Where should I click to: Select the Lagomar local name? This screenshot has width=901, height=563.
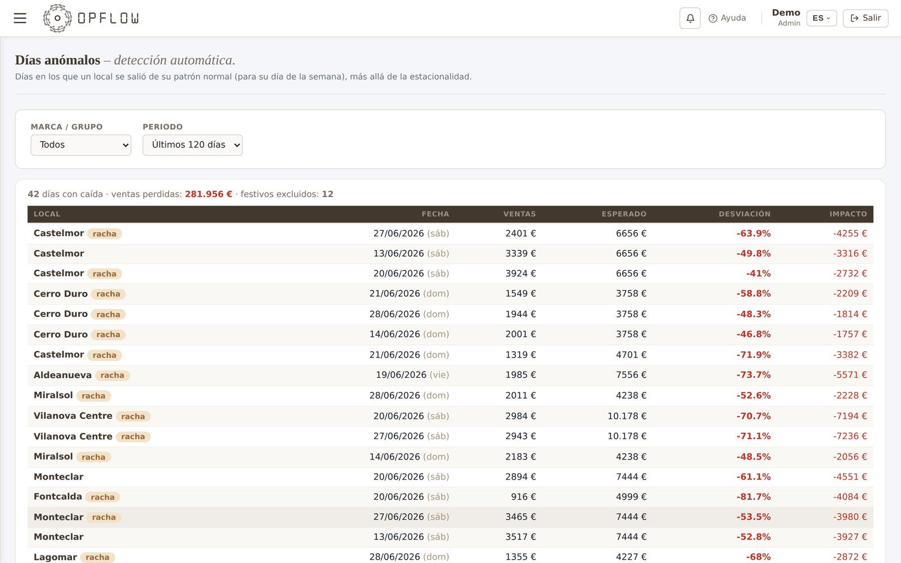(55, 557)
